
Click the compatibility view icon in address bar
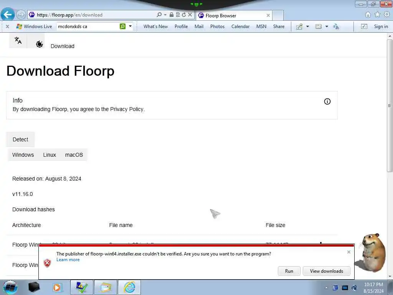(178, 15)
